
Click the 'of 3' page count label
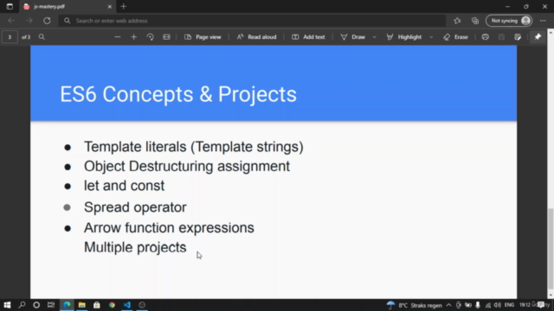coord(26,37)
